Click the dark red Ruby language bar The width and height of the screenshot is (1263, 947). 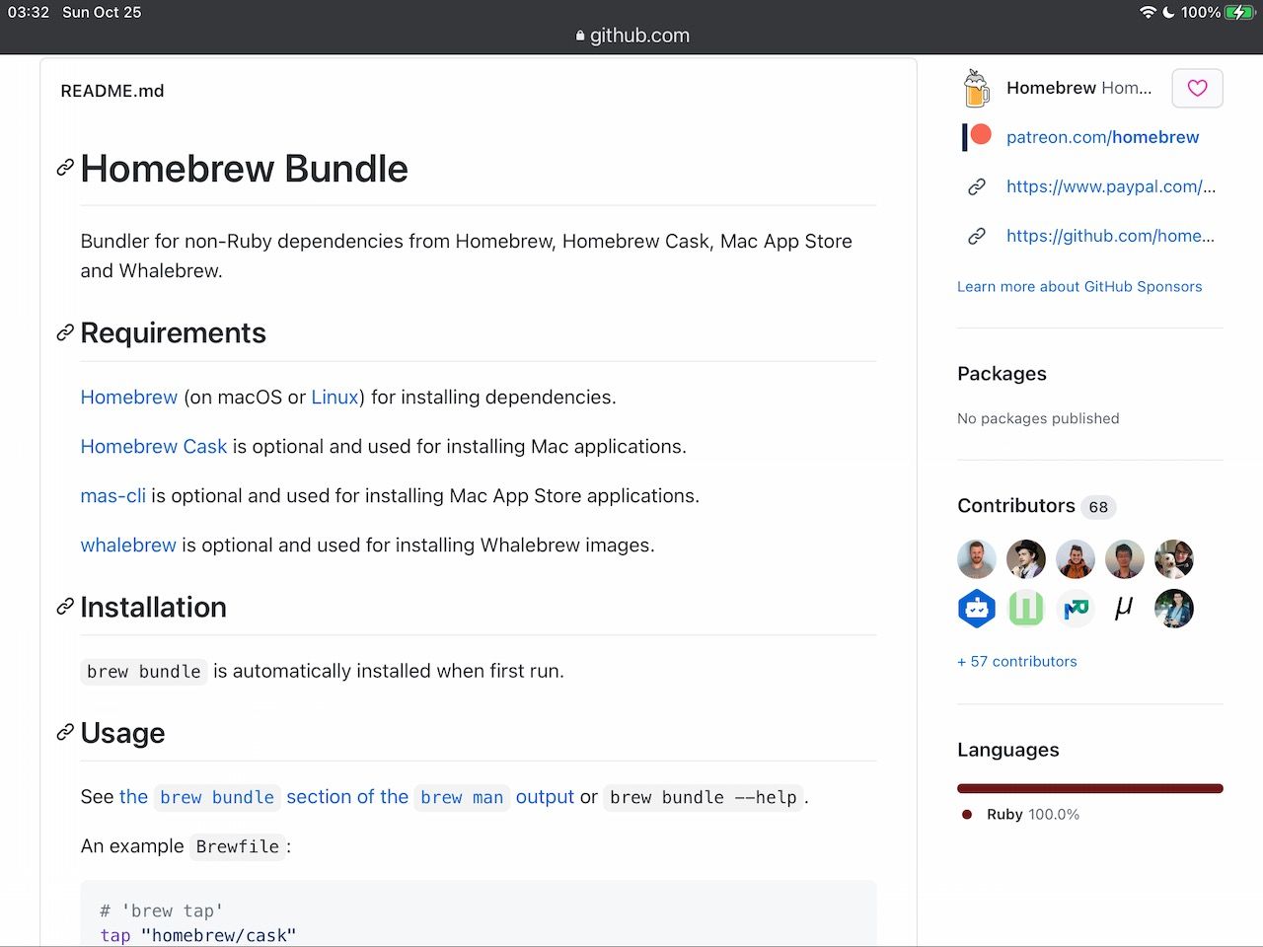pyautogui.click(x=1090, y=788)
